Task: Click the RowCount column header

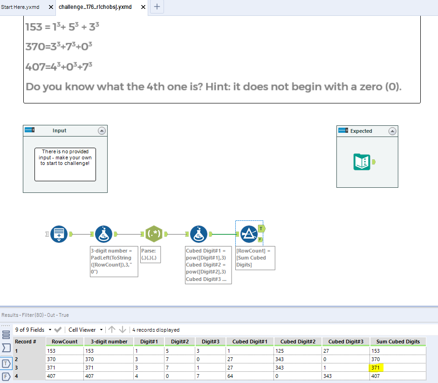Action: coord(64,342)
